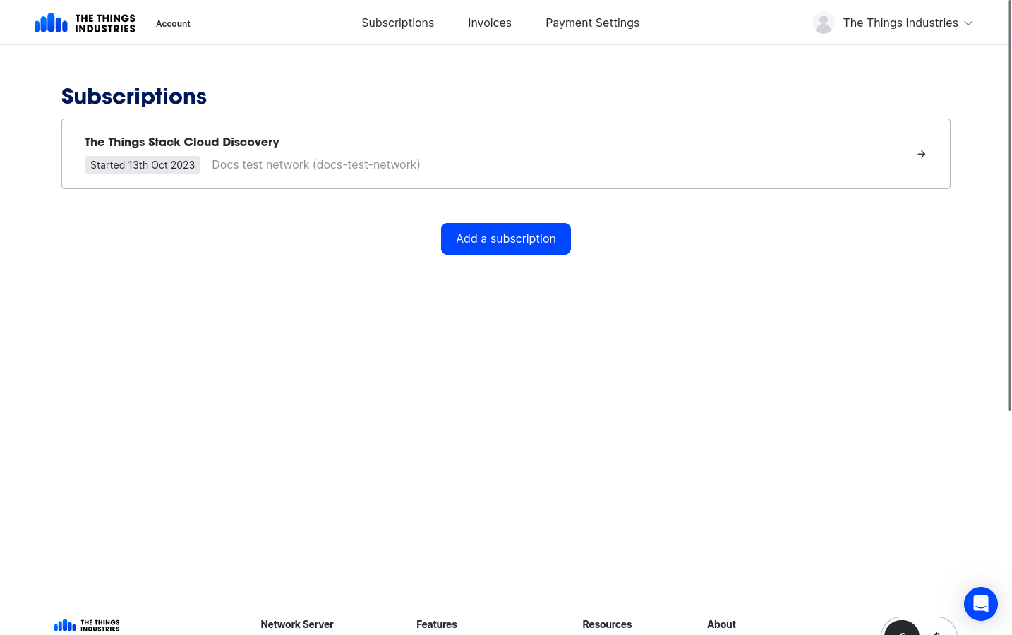
Task: Click the arrow on the Cloud Discovery subscription card
Action: tap(921, 154)
